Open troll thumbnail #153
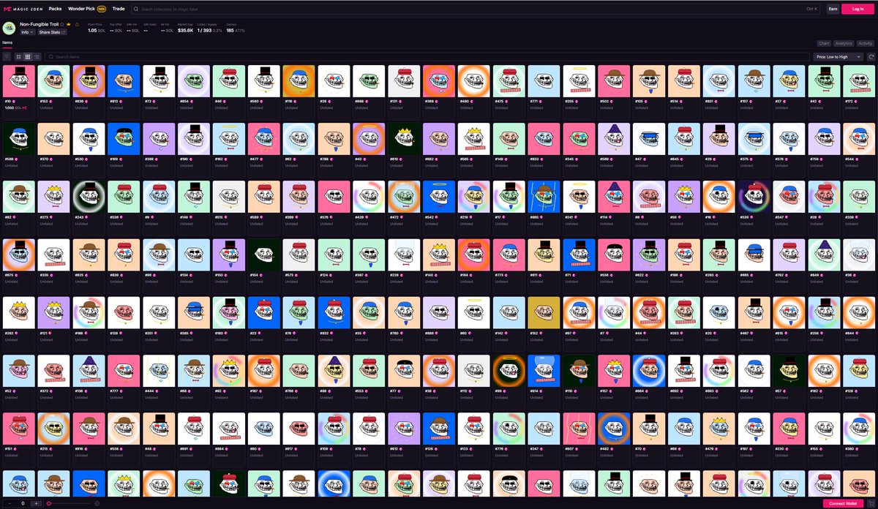 point(53,81)
